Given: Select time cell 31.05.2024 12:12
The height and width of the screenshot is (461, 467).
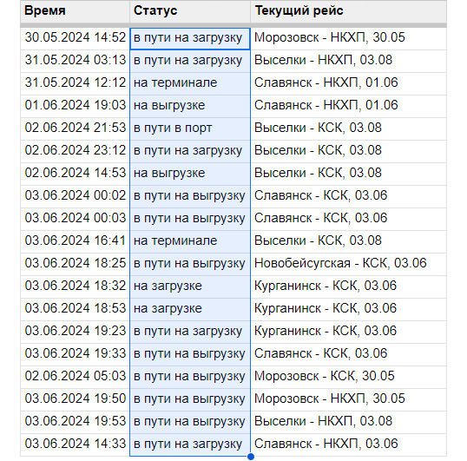Looking at the screenshot, I should (76, 83).
